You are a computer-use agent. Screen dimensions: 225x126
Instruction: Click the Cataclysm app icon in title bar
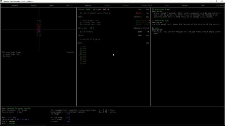pyautogui.click(x=1, y=1)
